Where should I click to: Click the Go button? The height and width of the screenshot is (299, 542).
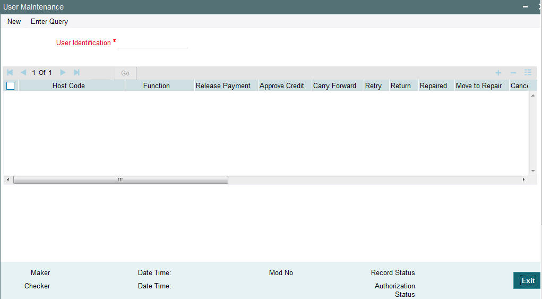(125, 73)
